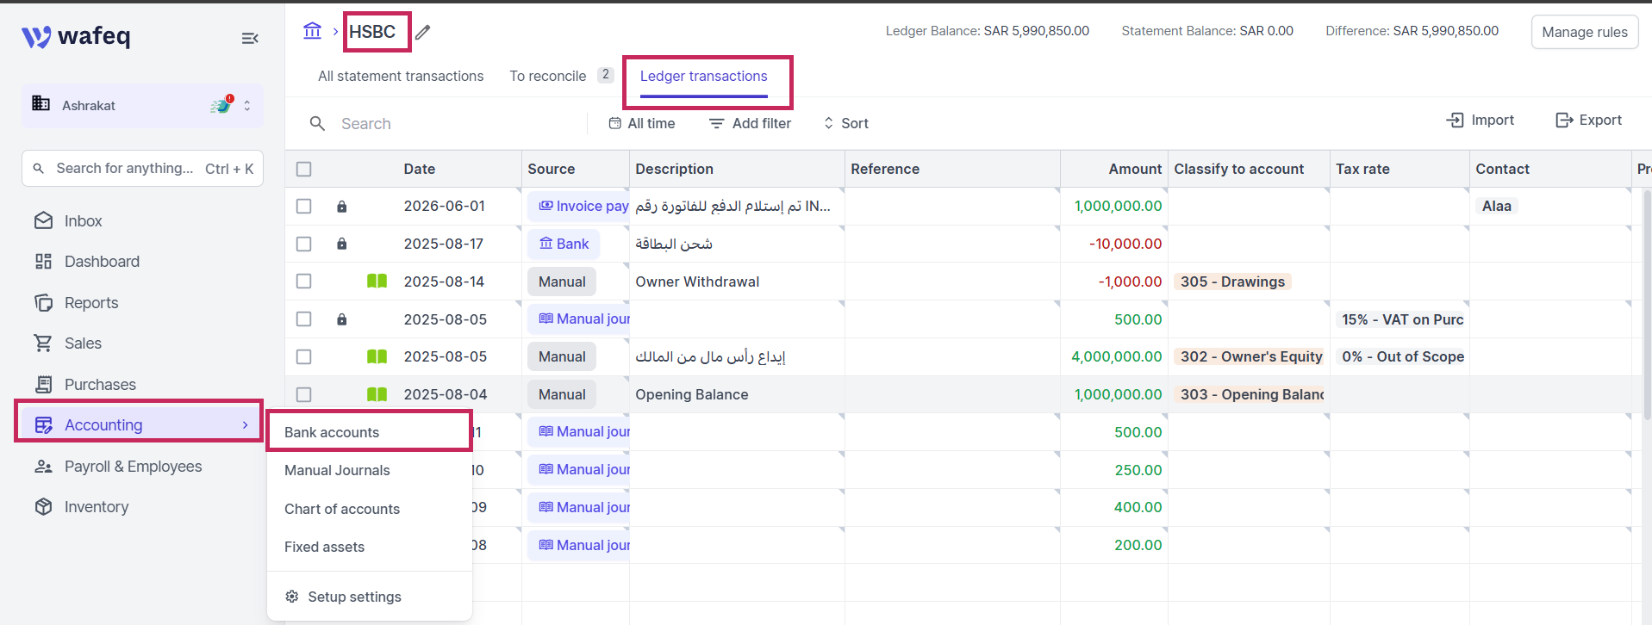Click the wafeq logo

point(76,36)
